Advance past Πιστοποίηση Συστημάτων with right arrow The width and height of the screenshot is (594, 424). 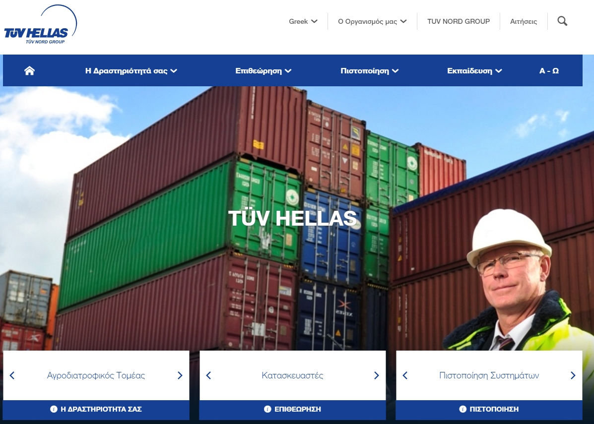coord(573,375)
